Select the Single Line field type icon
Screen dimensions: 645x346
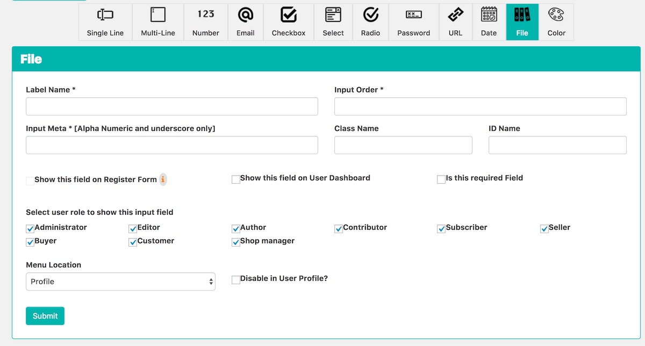pyautogui.click(x=105, y=15)
